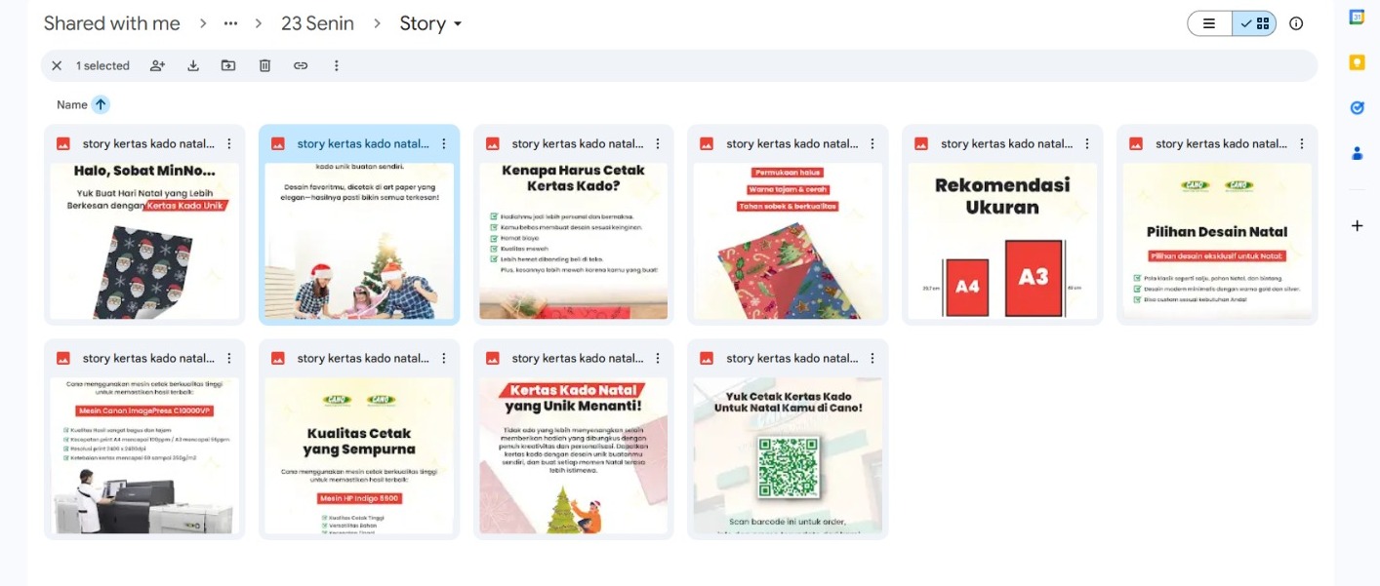Open Contacts from the side panel
This screenshot has width=1380, height=586.
(1357, 153)
